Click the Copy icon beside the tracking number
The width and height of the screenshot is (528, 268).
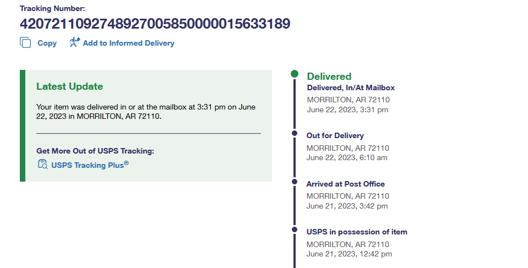click(x=25, y=43)
